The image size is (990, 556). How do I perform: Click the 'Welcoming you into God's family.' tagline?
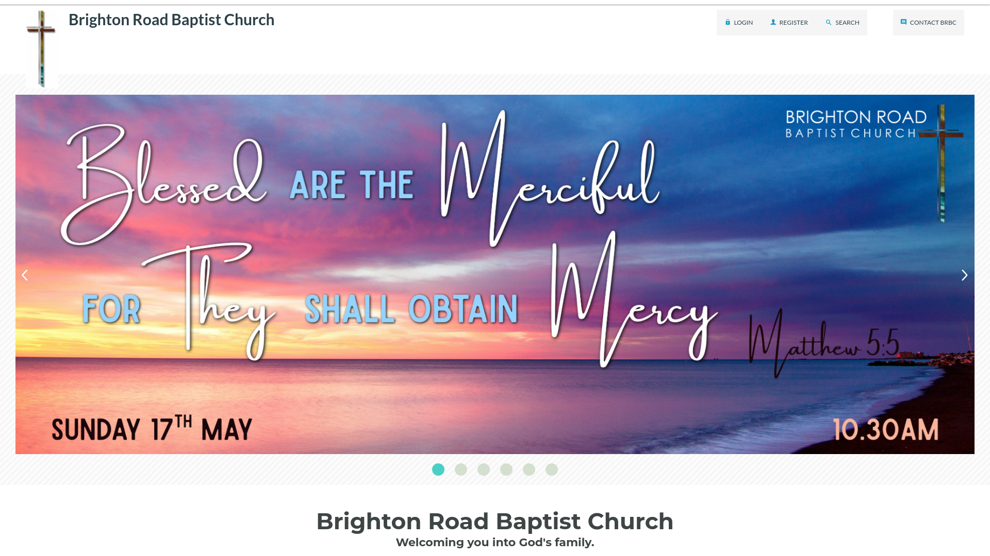(495, 543)
